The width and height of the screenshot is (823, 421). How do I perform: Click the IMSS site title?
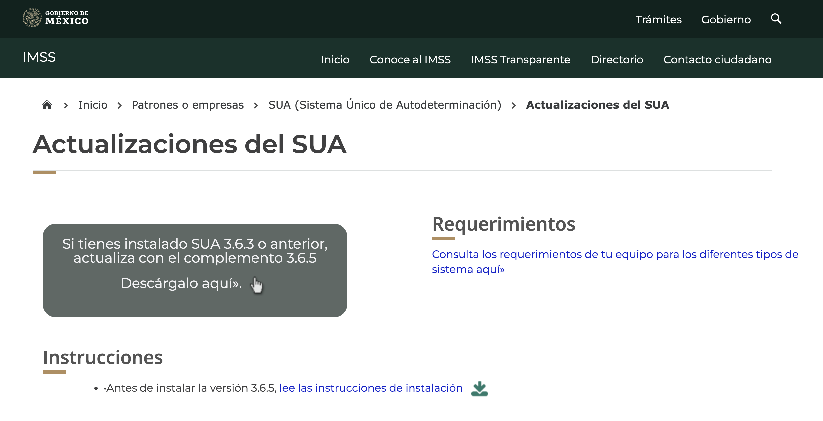39,57
